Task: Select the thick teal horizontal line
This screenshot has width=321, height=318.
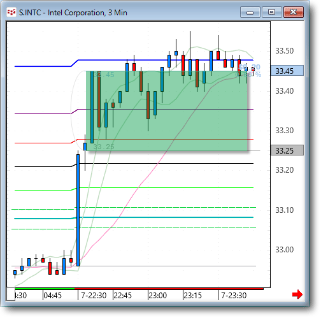Action: 134,217
